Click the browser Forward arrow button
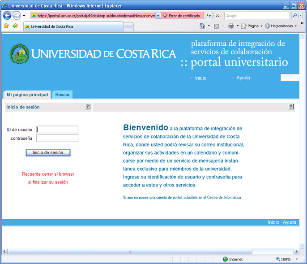307x264 pixels. [17, 16]
